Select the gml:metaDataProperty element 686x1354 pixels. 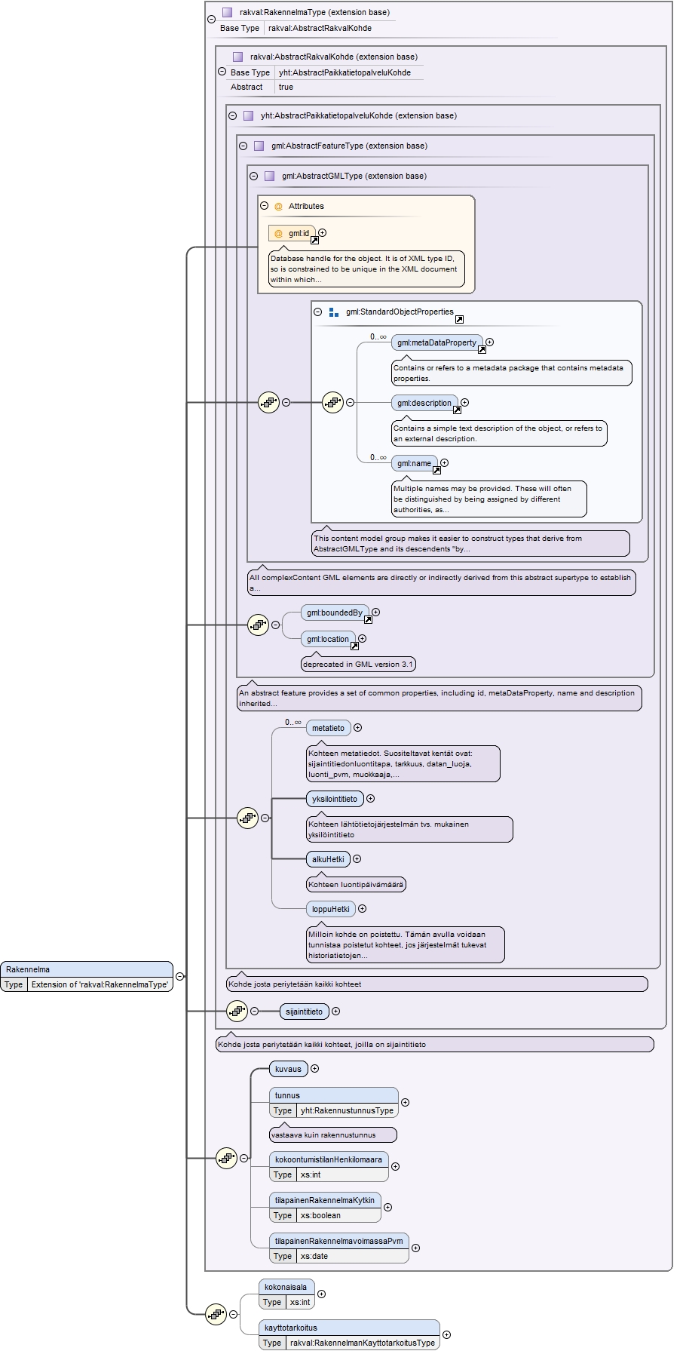(437, 342)
